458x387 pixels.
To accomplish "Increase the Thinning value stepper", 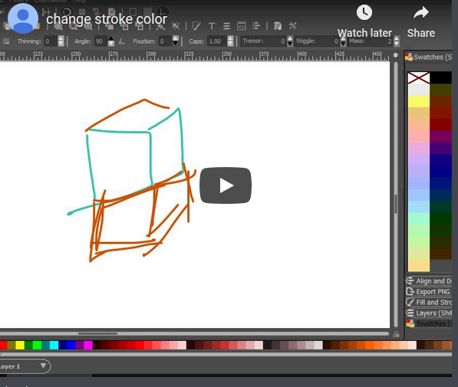I will (x=61, y=38).
